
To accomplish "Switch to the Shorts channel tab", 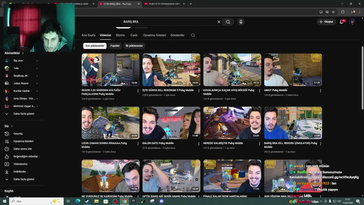I will (x=120, y=35).
